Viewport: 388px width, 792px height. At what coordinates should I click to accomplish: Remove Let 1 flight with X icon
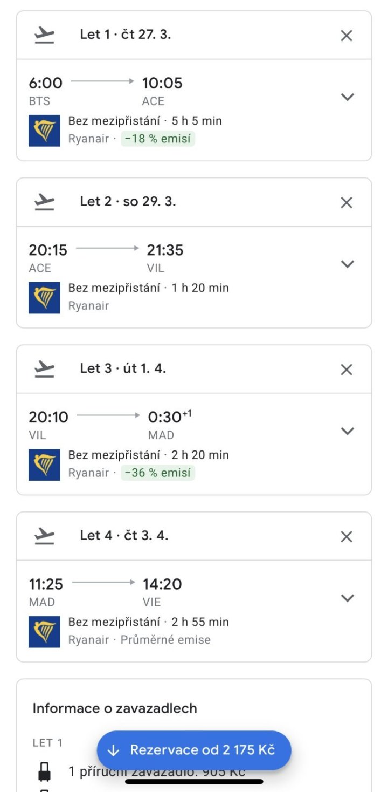347,36
